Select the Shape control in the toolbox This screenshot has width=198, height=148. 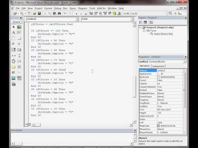tap(14, 72)
